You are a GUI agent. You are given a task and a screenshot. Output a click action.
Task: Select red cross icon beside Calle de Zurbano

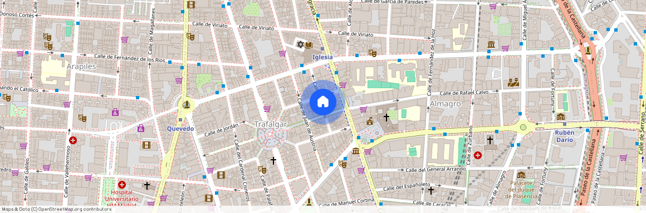477,155
